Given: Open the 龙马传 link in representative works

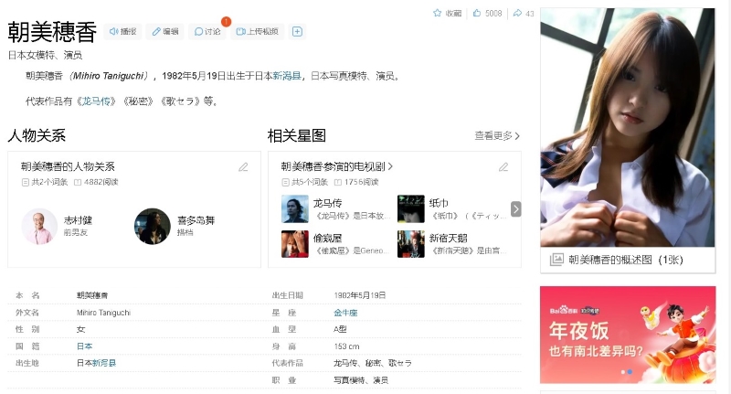Looking at the screenshot, I should 98,101.
